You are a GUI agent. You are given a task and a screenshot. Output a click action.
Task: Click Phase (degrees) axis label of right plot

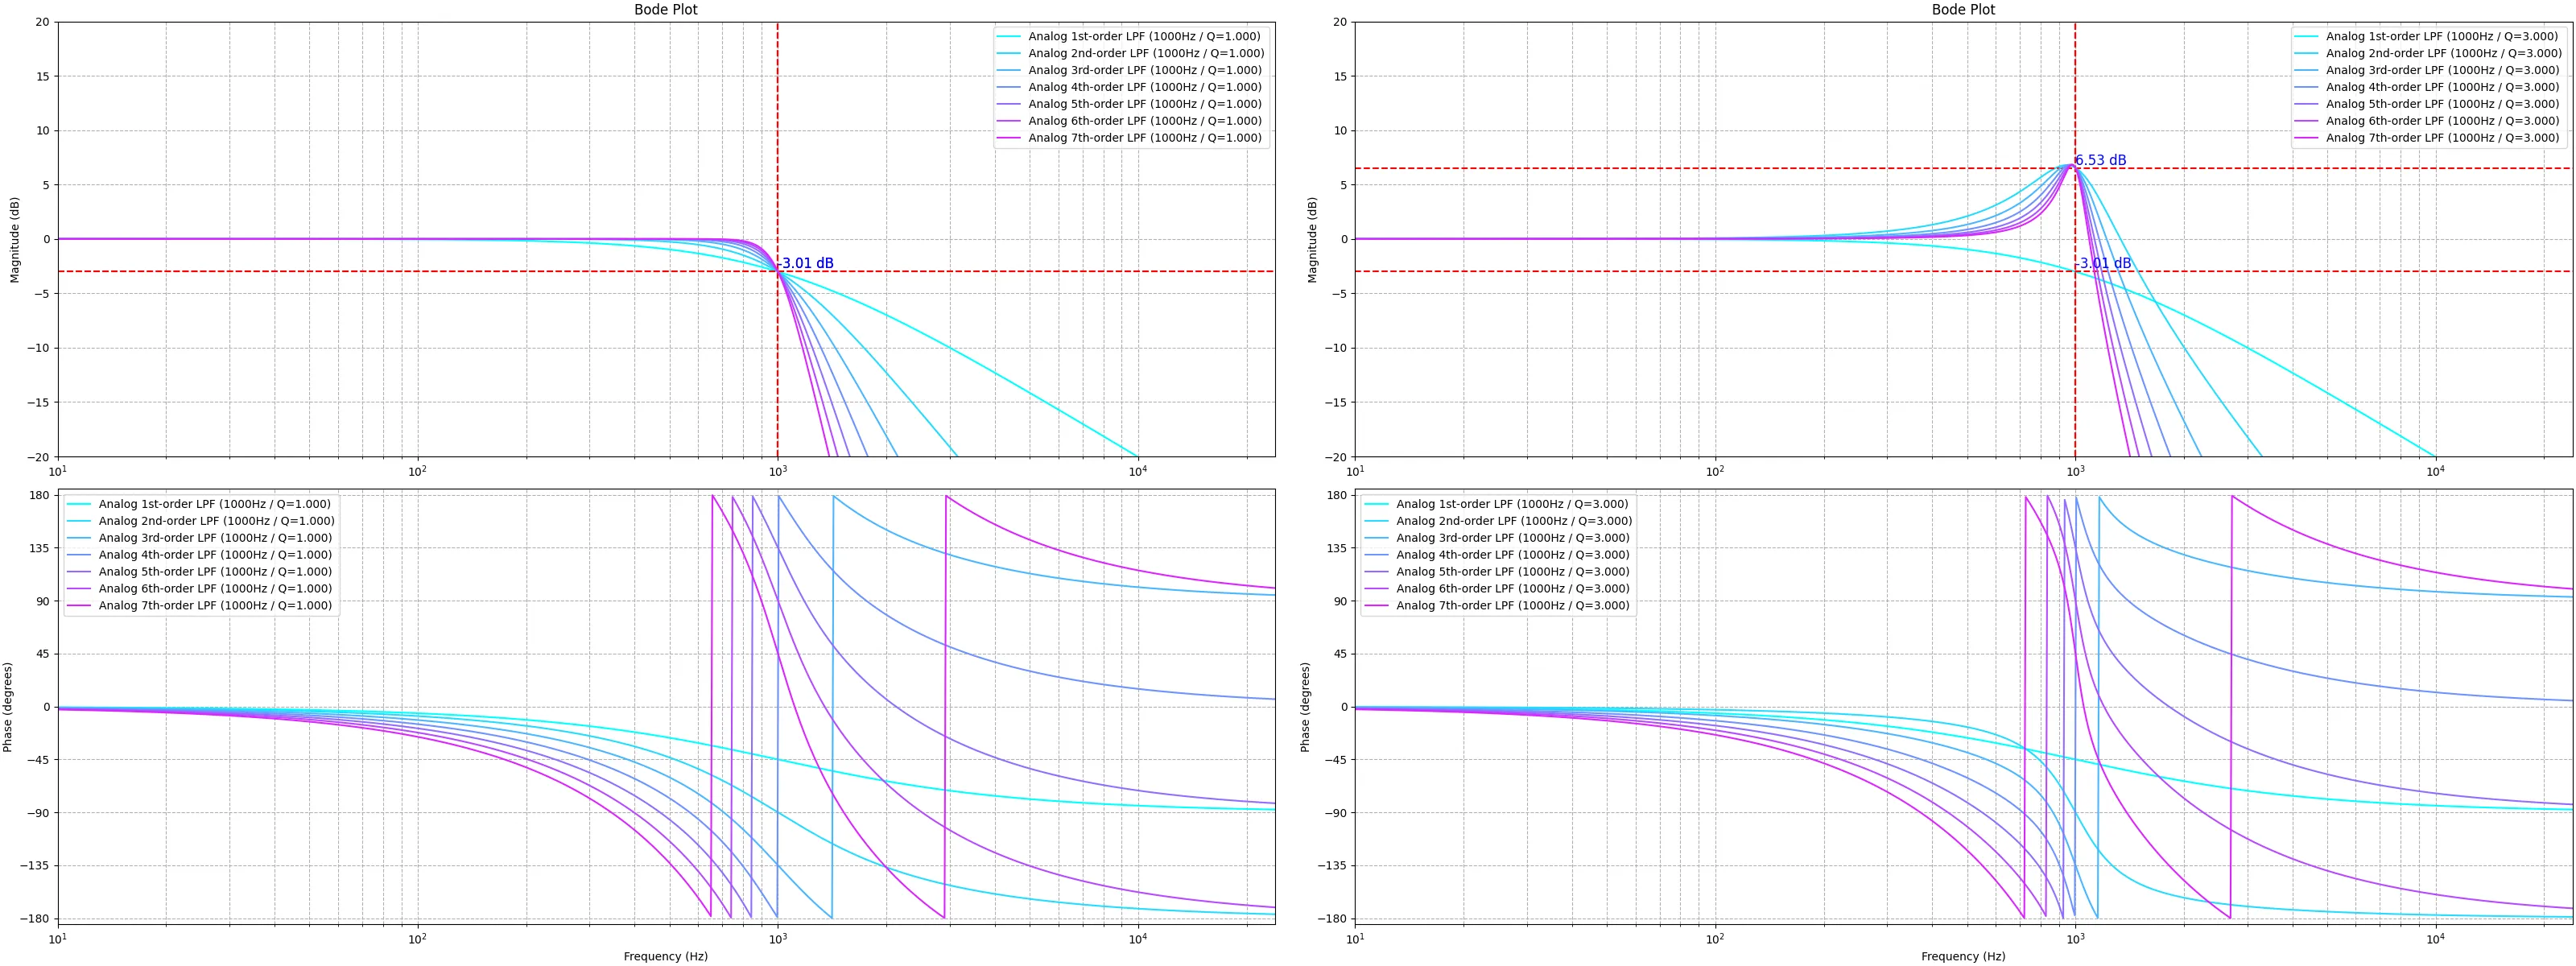[x=1305, y=707]
